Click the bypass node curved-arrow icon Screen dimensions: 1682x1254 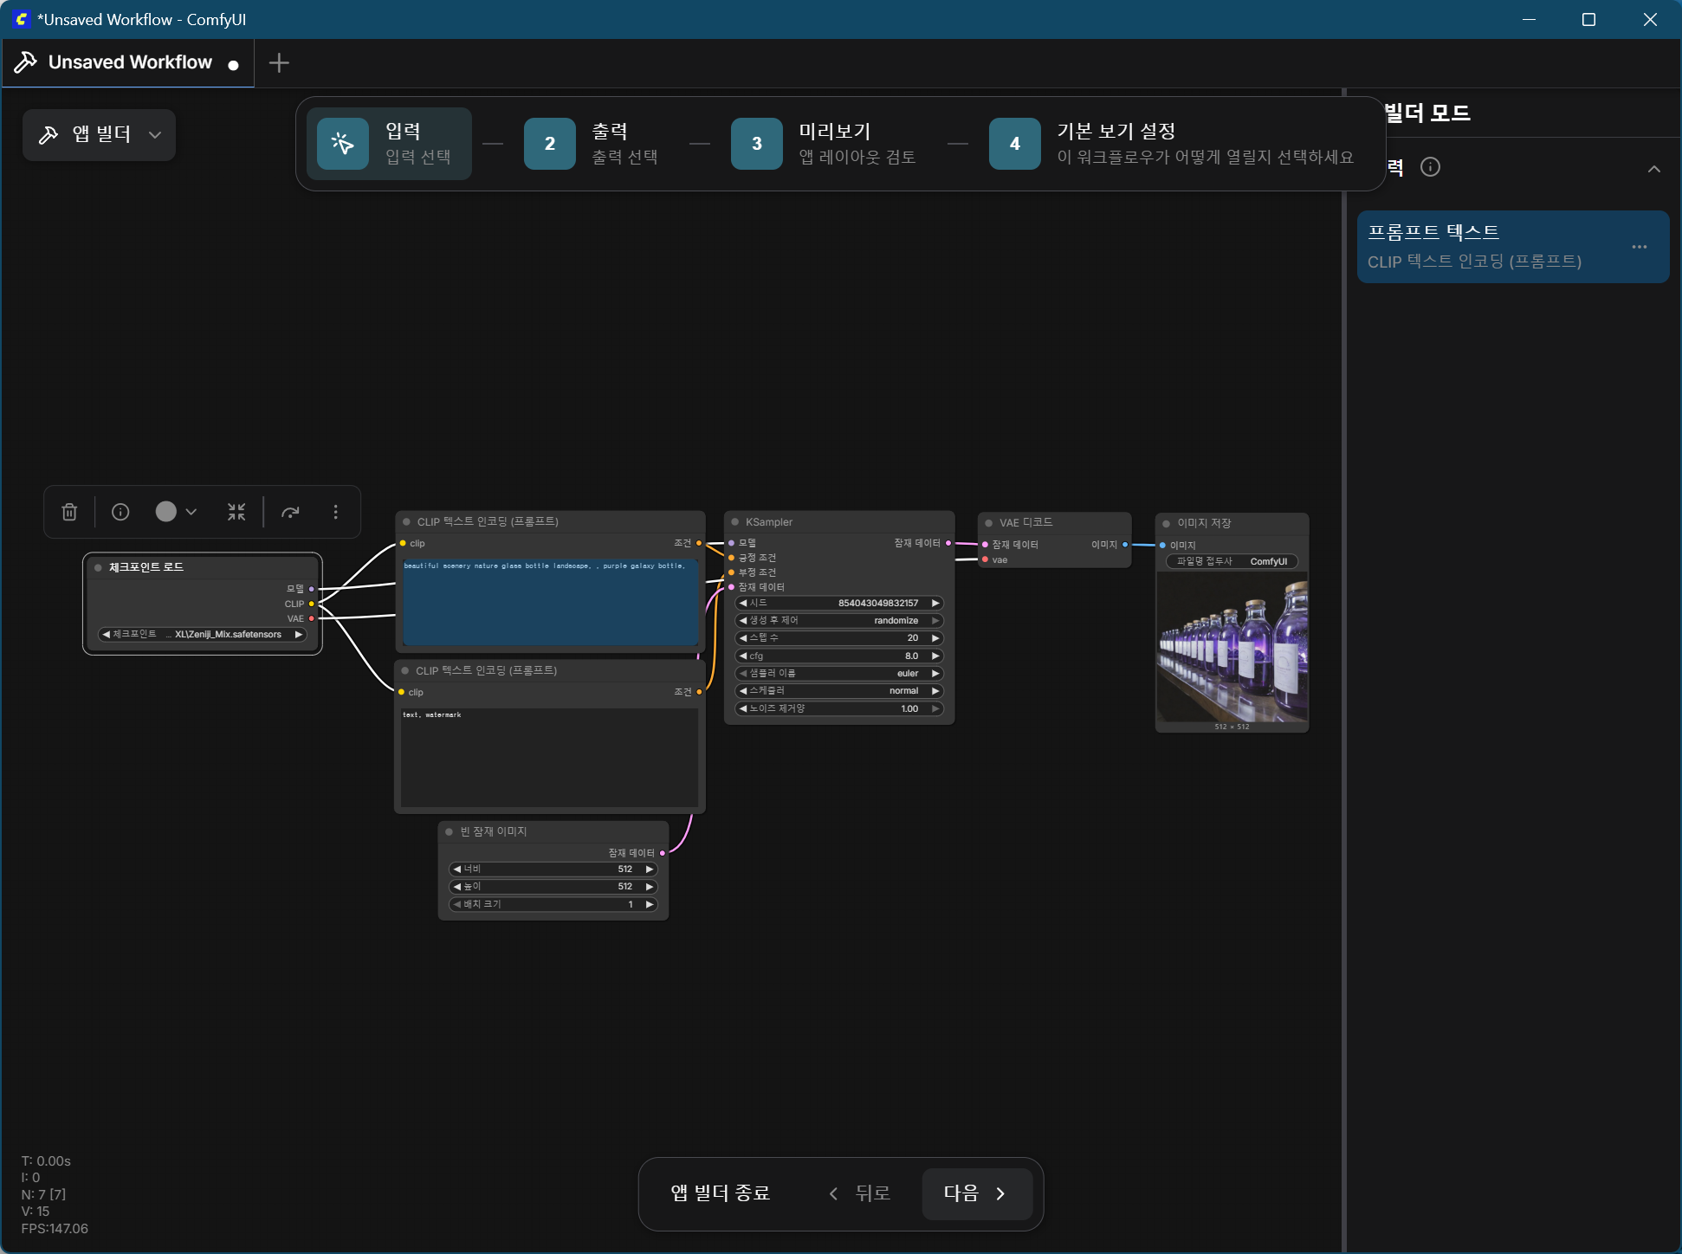[290, 512]
